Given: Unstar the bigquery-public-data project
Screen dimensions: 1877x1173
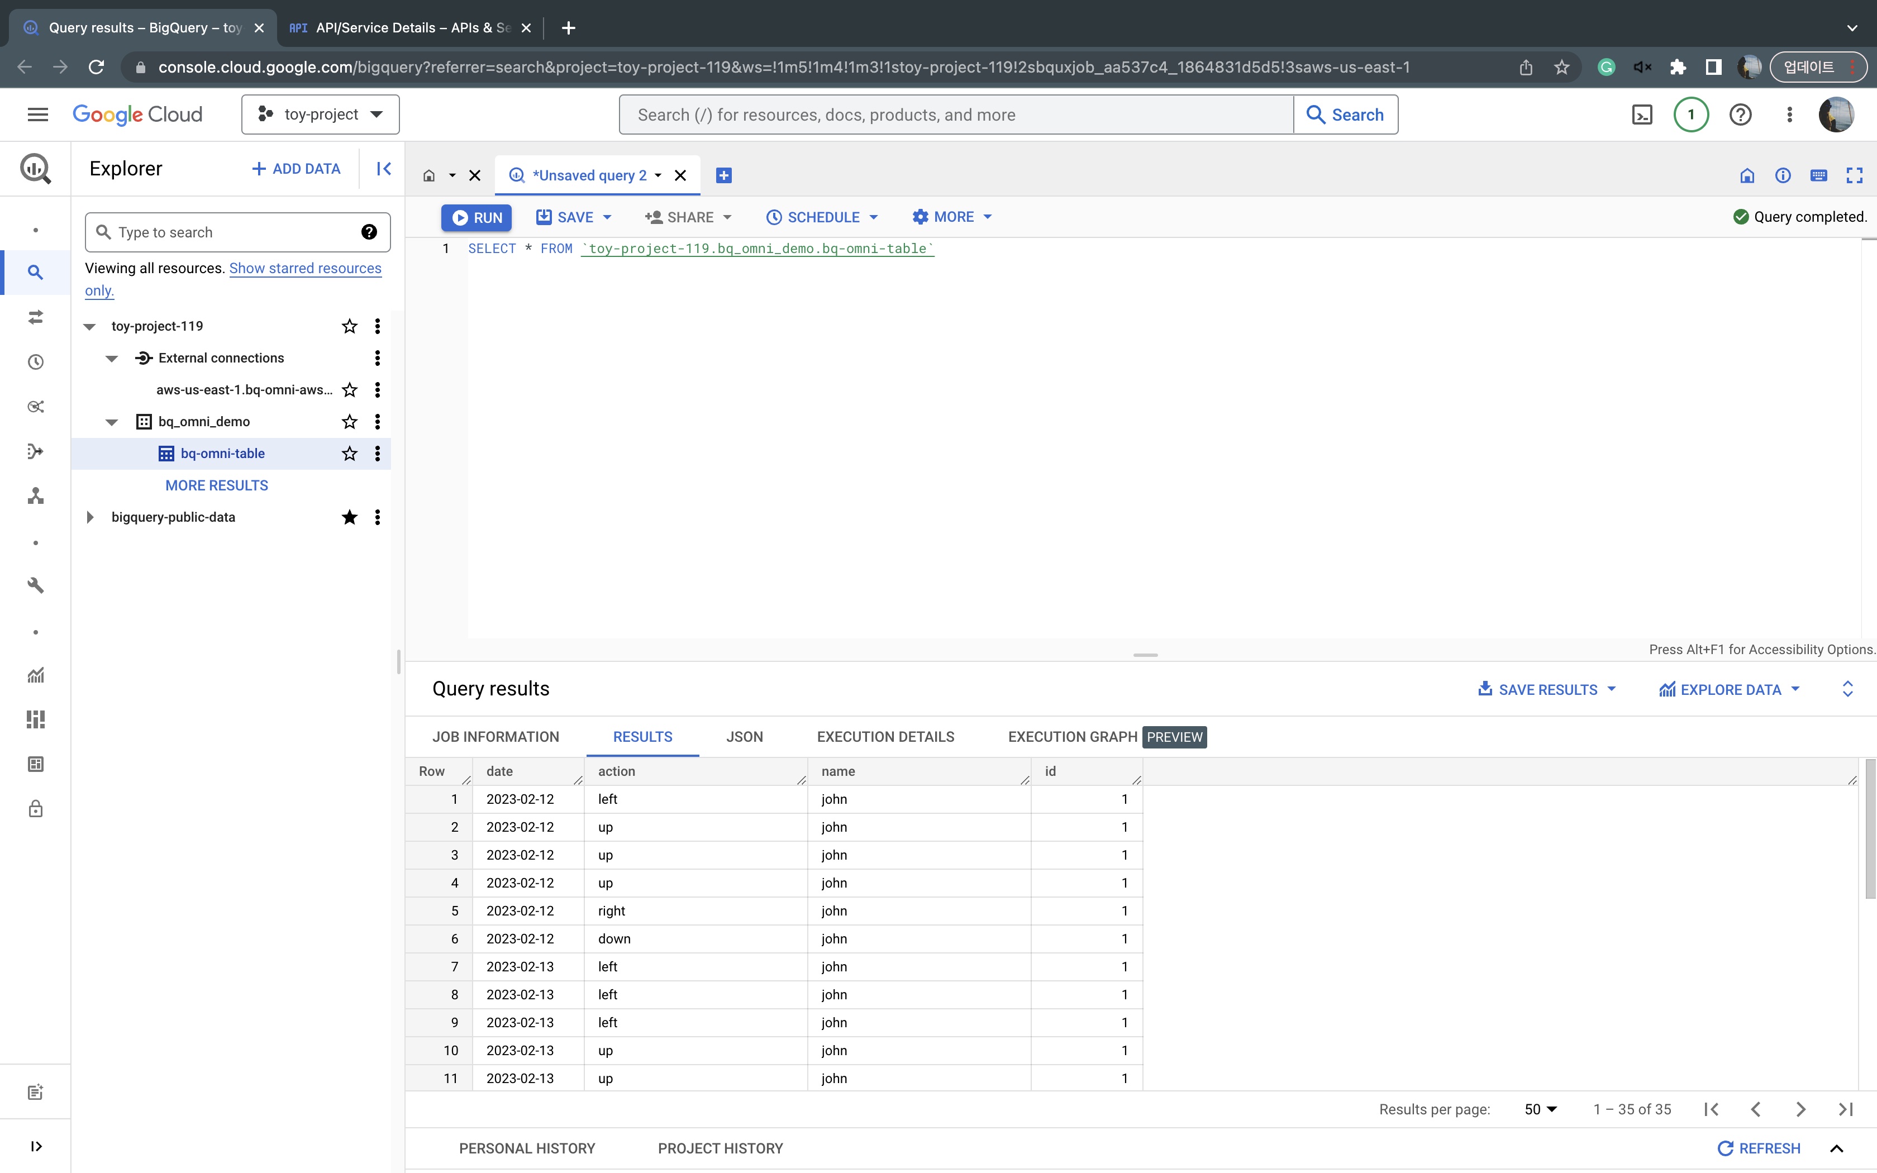Looking at the screenshot, I should pos(350,517).
